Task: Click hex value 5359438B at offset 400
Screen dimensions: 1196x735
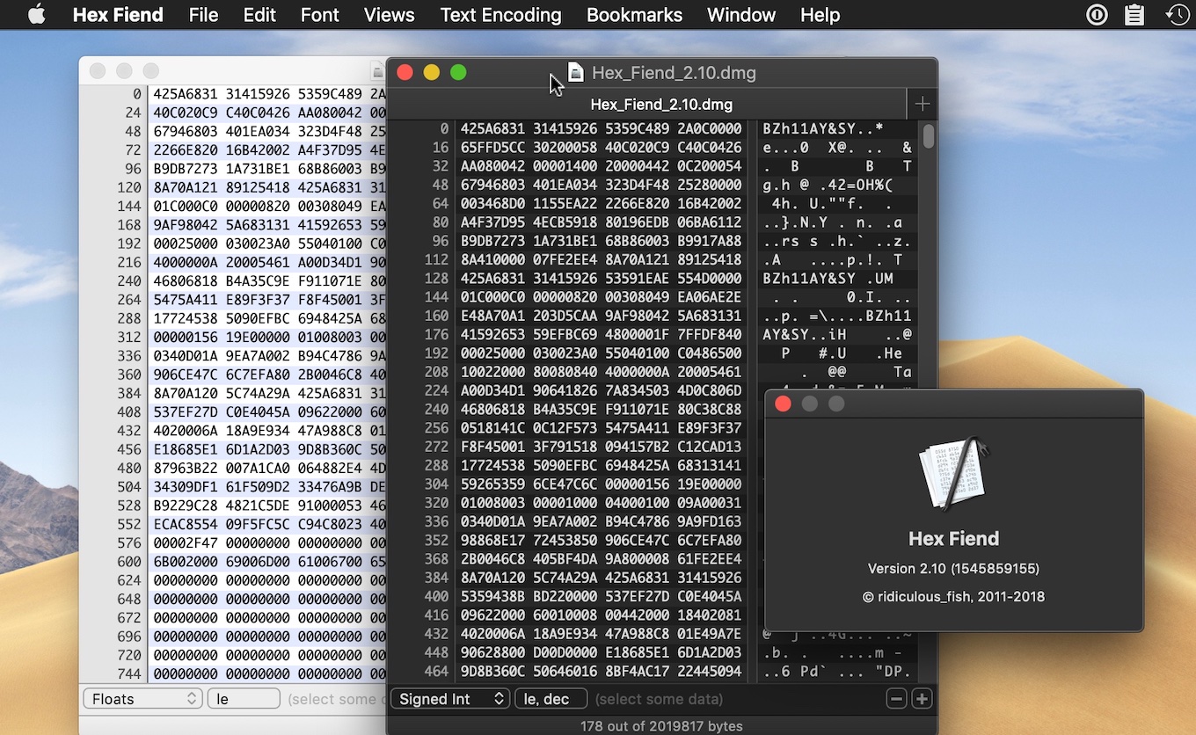Action: pos(493,596)
